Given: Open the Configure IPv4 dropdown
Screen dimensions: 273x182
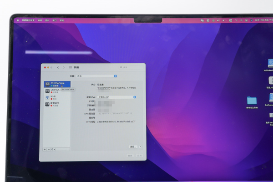Looking at the screenshot, I should pyautogui.click(x=117, y=97).
